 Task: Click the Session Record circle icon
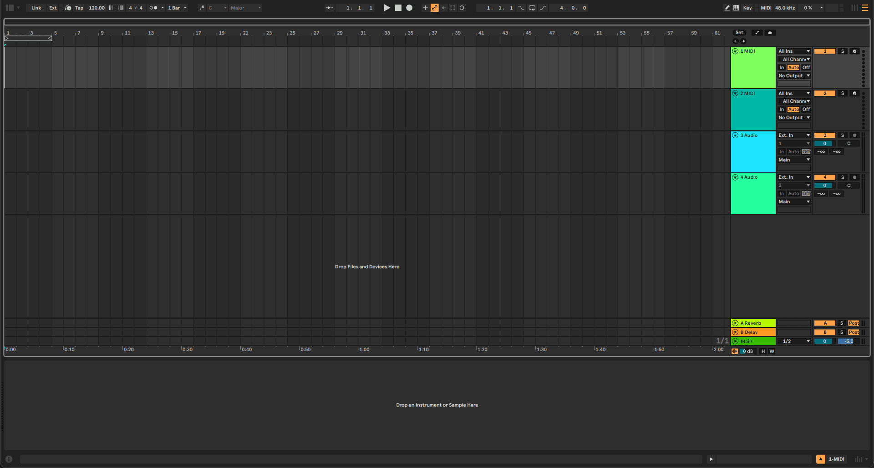click(x=462, y=8)
